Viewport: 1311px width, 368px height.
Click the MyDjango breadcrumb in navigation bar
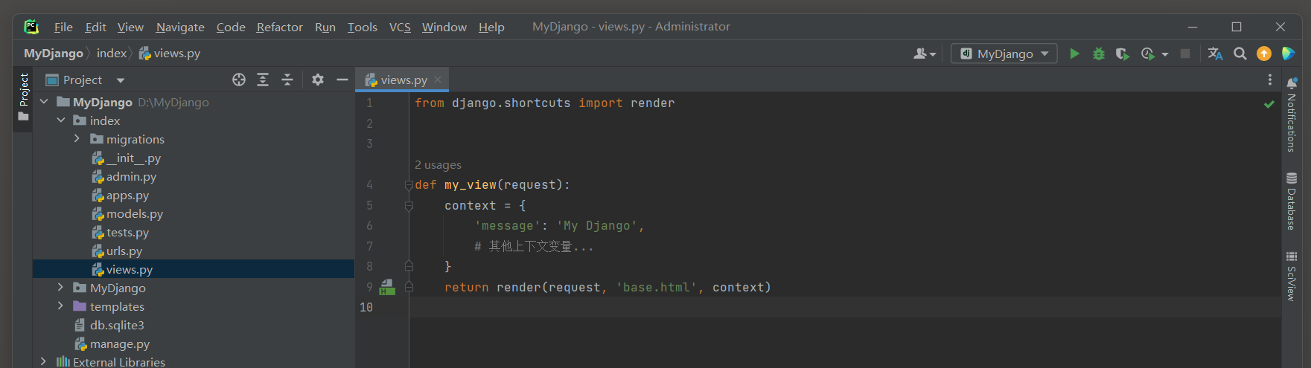(54, 54)
